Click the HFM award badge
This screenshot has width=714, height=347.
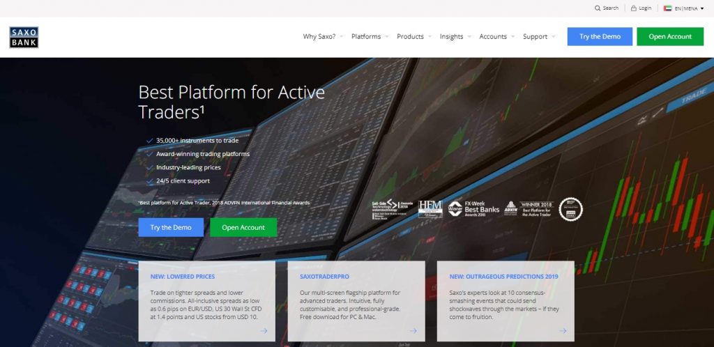click(x=430, y=209)
